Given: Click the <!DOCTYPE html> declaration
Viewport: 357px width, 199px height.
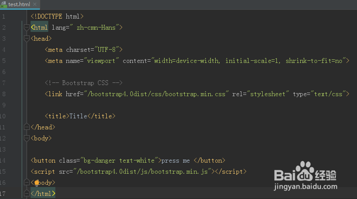Looking at the screenshot, I should [57, 16].
